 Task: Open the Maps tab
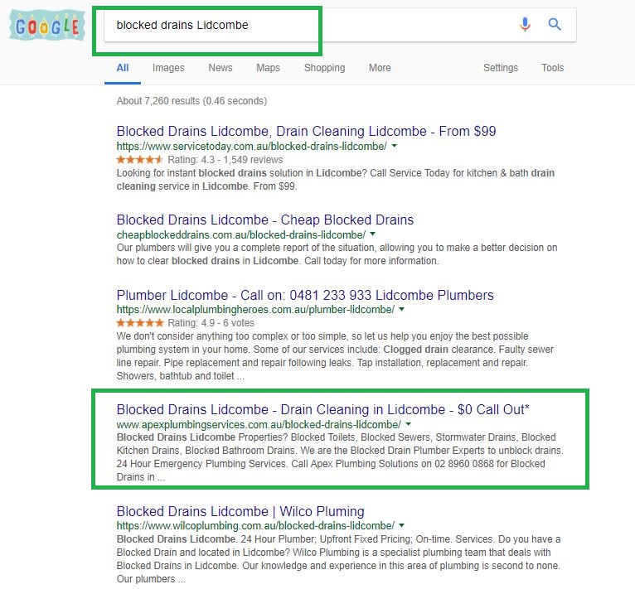tap(268, 68)
